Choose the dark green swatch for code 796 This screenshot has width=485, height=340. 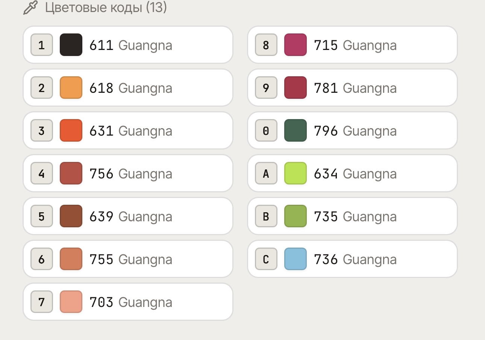(296, 130)
